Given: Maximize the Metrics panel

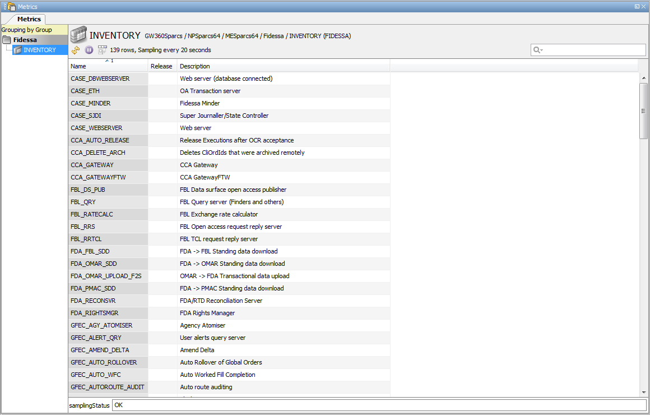Looking at the screenshot, I should pos(637,7).
